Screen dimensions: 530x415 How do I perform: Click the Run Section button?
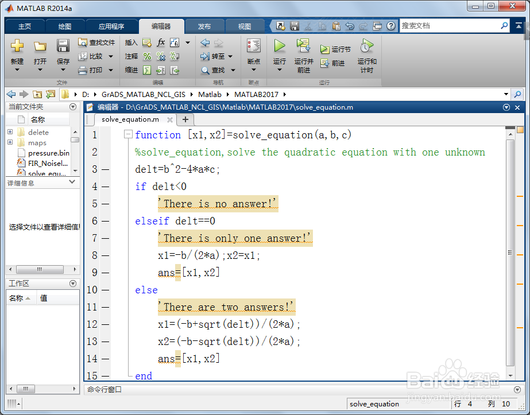click(x=335, y=49)
